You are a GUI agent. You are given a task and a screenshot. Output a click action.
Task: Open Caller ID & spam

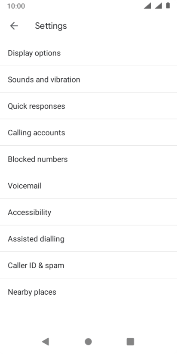tap(88, 265)
